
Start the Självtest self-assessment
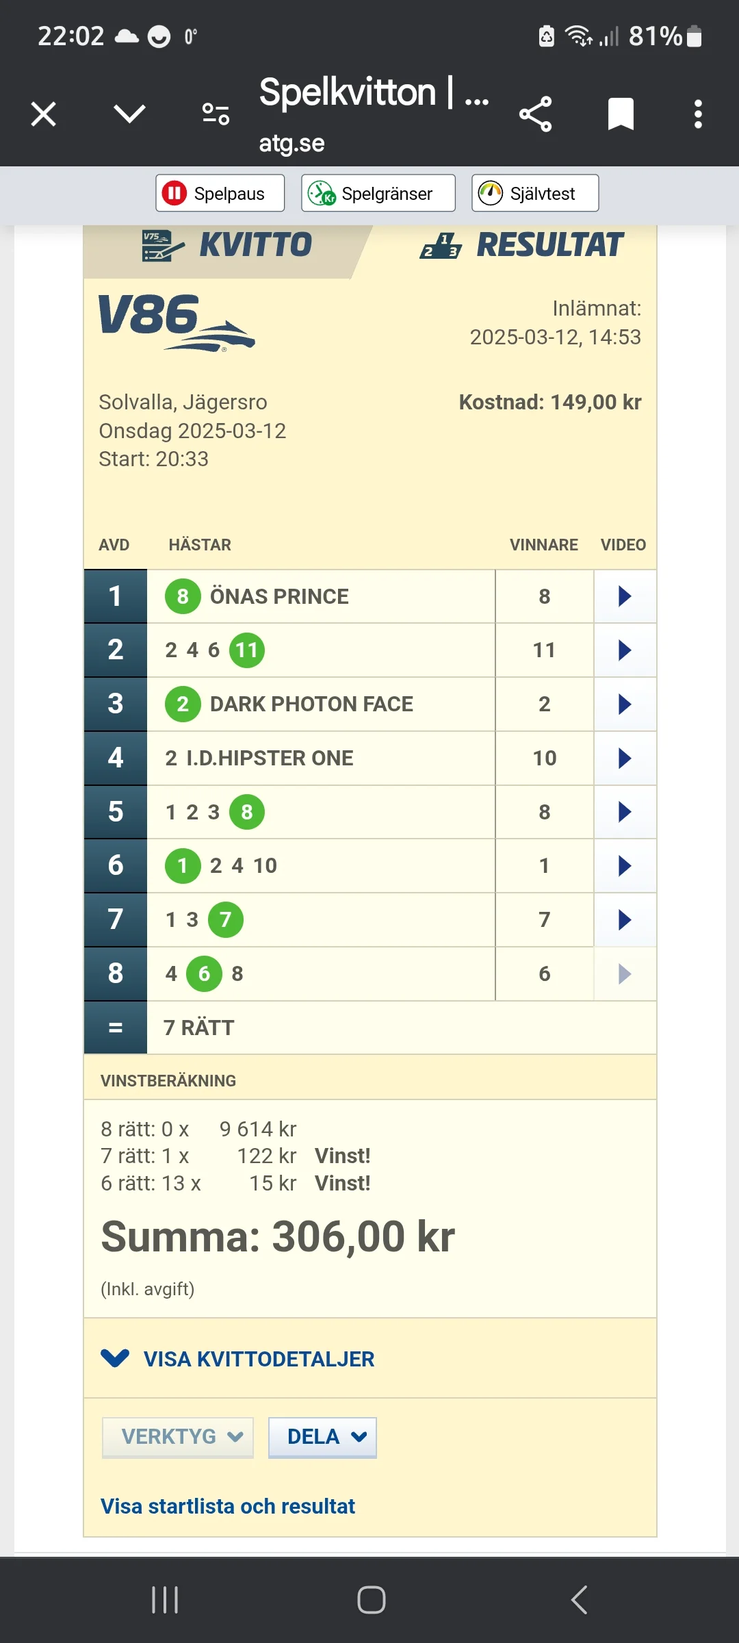pos(534,194)
